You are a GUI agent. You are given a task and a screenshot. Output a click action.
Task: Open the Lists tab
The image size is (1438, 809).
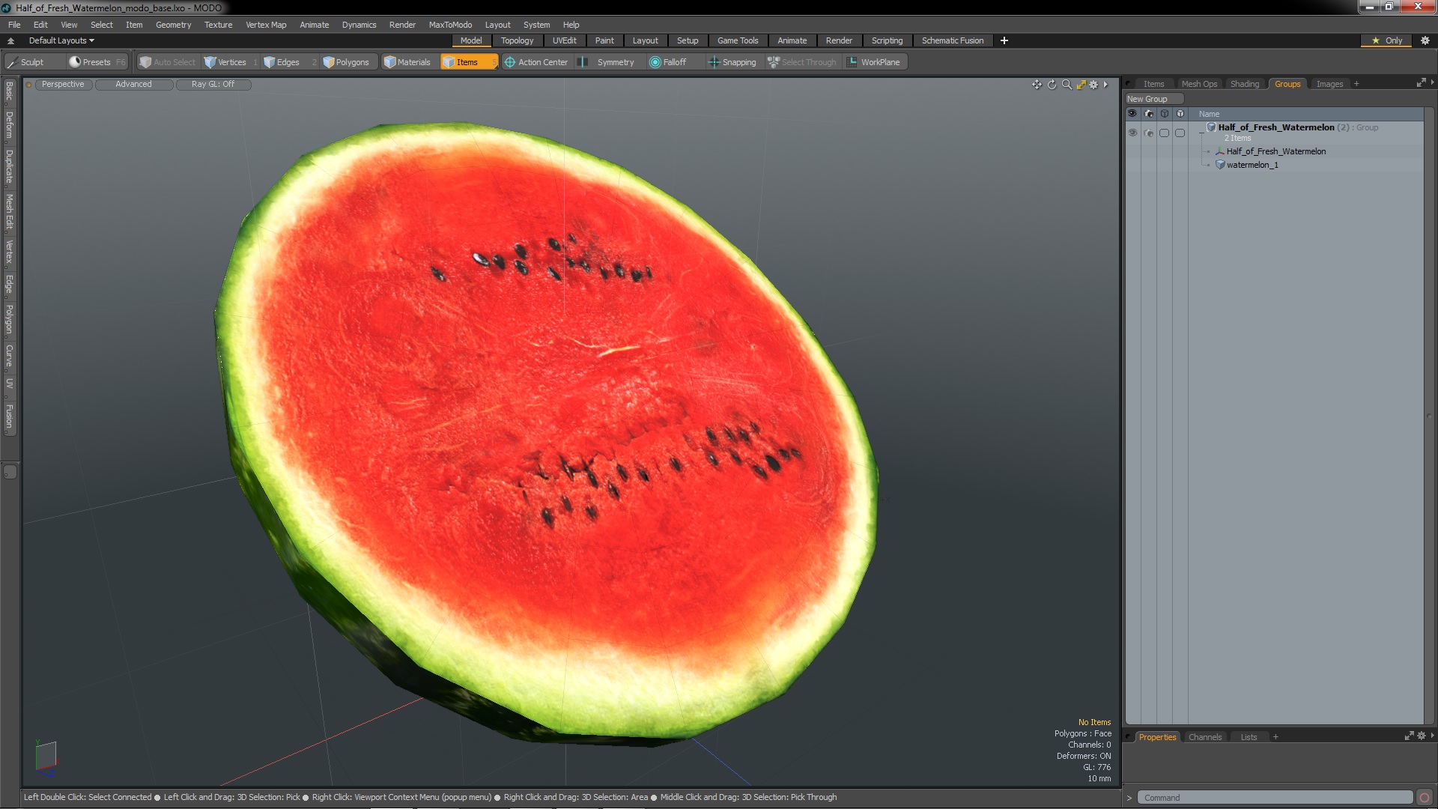[1249, 737]
